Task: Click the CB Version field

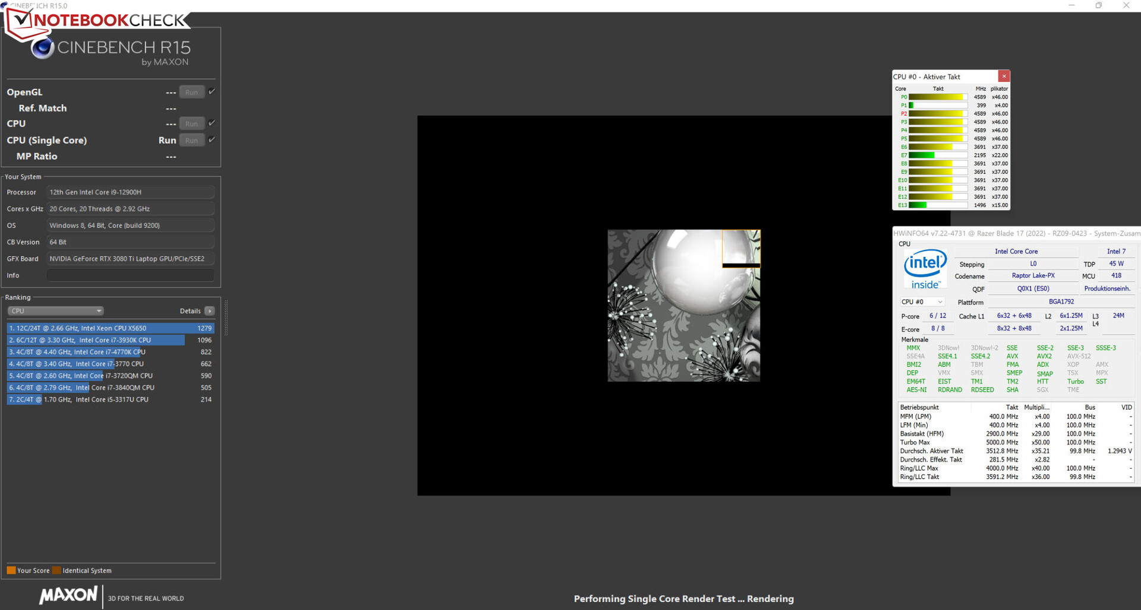Action: [130, 242]
